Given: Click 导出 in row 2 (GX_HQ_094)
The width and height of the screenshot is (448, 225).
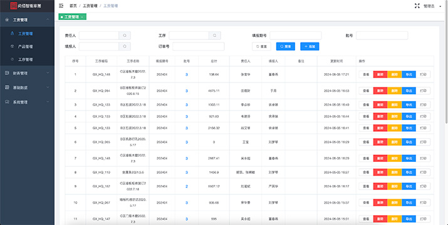Looking at the screenshot, I should pyautogui.click(x=409, y=91).
